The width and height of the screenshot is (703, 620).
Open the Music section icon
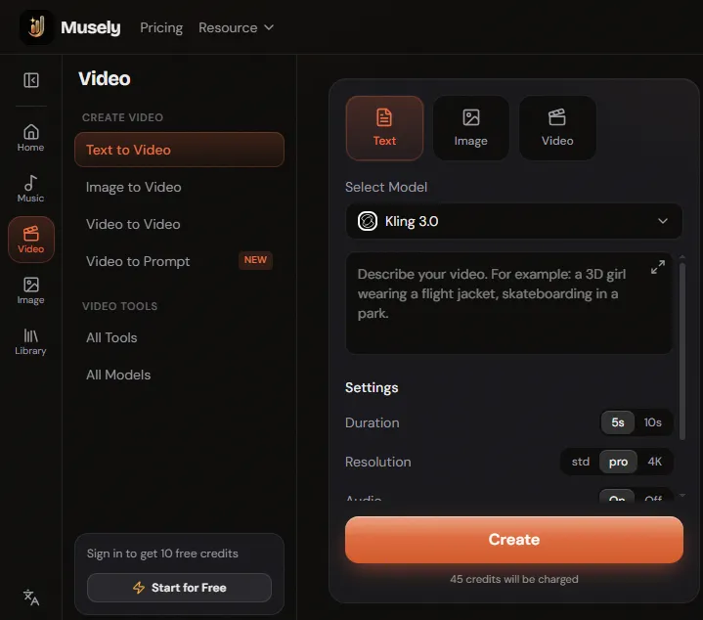tap(31, 189)
